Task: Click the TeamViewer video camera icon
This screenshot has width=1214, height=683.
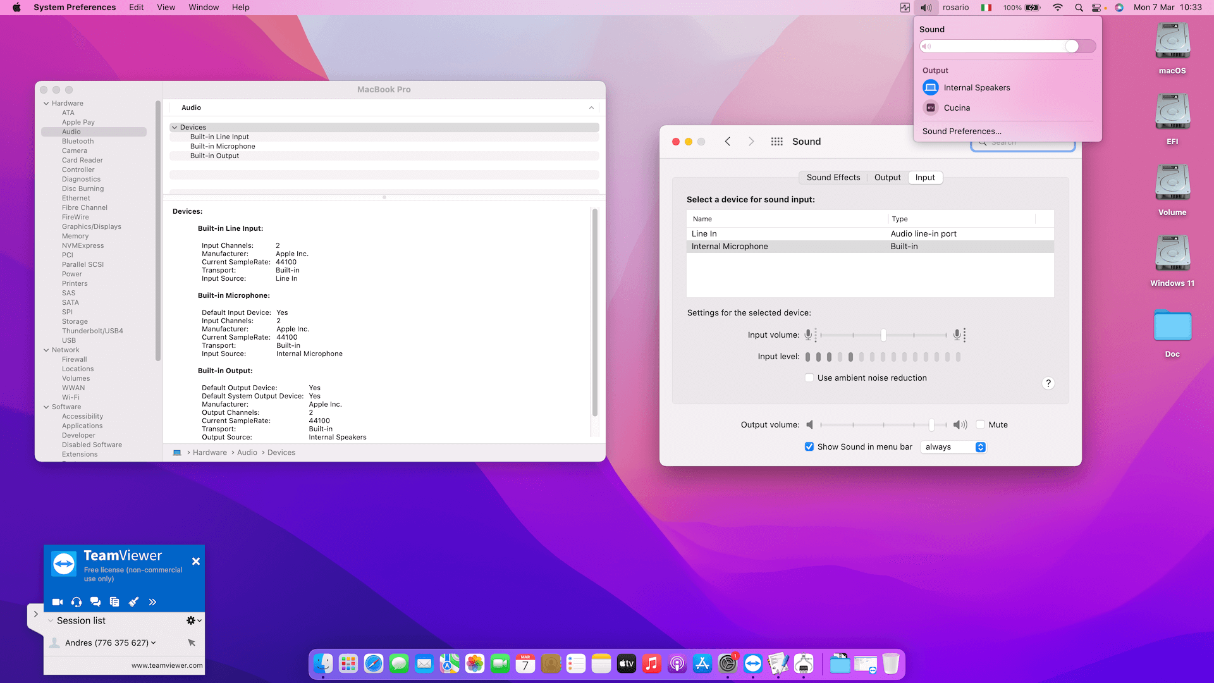Action: point(57,602)
